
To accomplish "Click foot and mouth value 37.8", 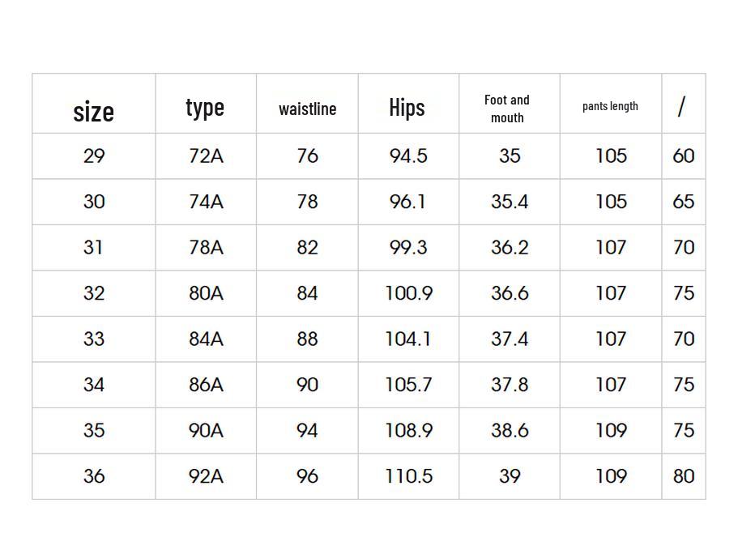I will click(x=510, y=385).
